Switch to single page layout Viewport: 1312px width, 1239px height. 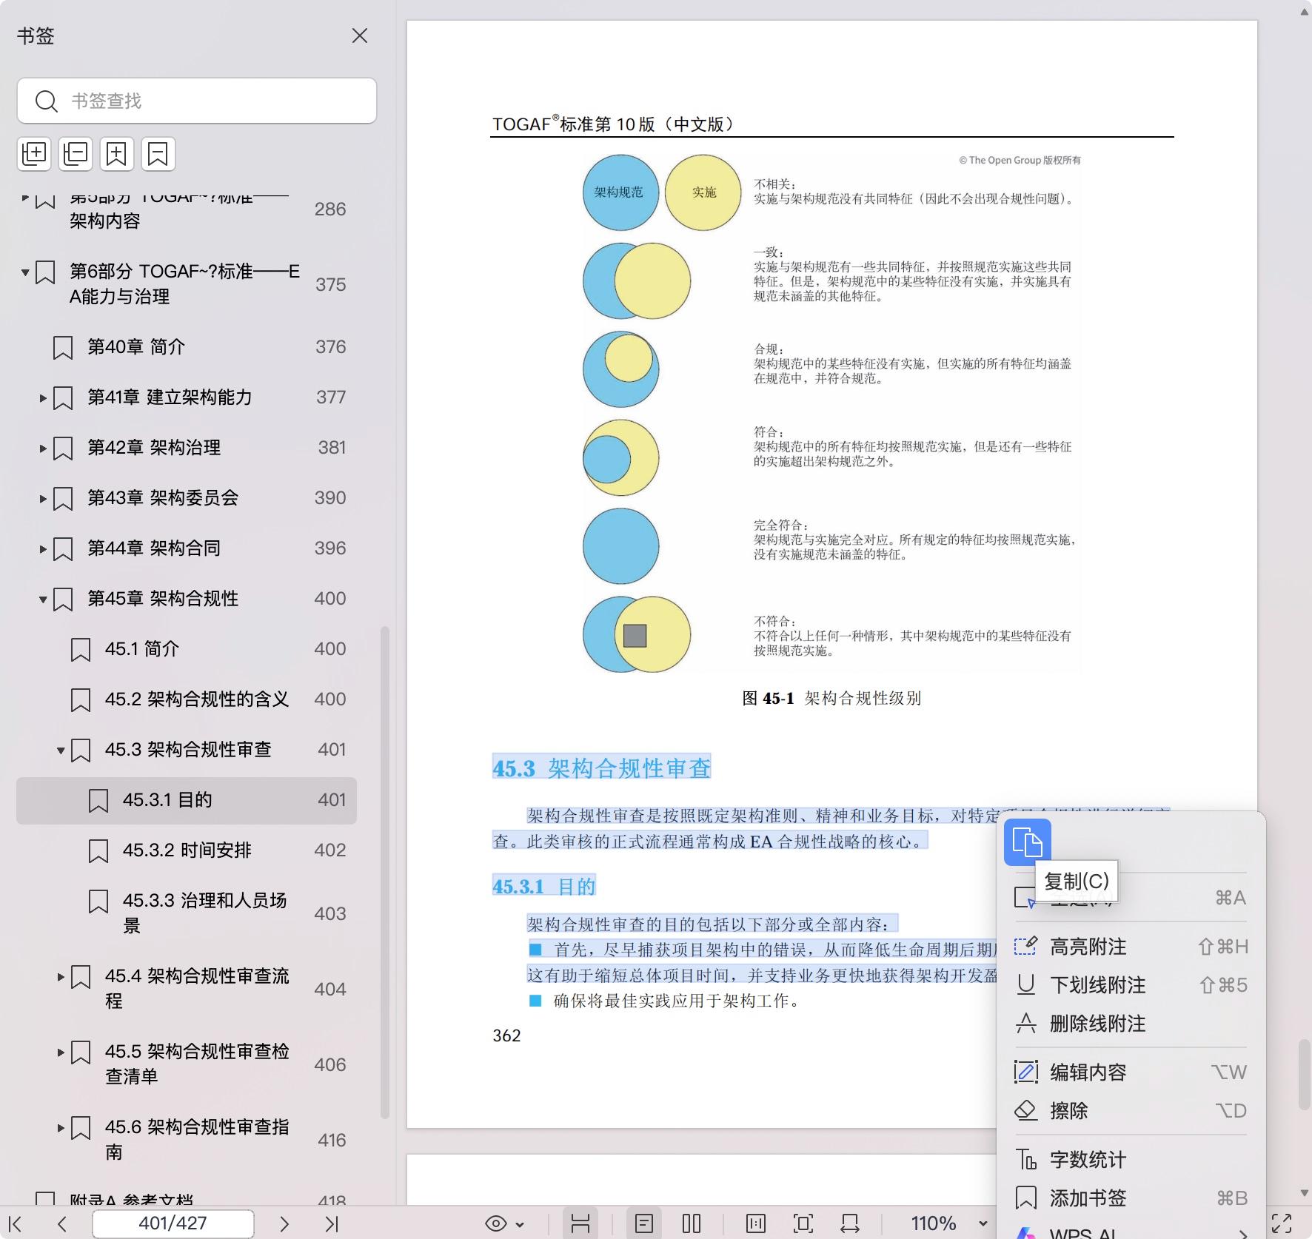click(644, 1224)
